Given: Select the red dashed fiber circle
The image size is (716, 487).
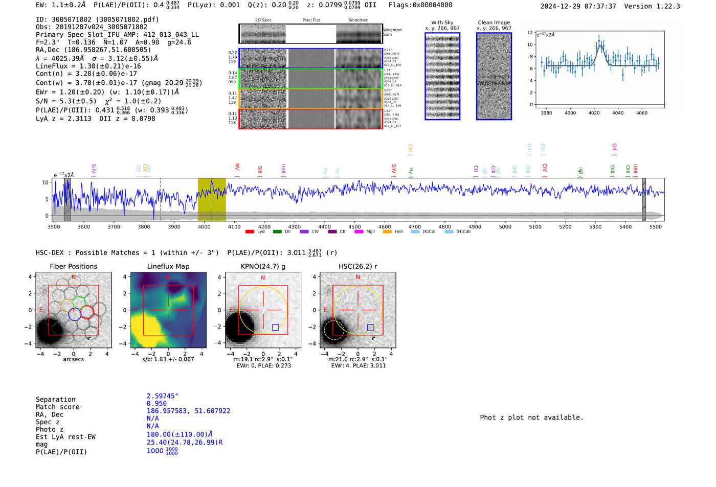Looking at the screenshot, I should click(87, 312).
